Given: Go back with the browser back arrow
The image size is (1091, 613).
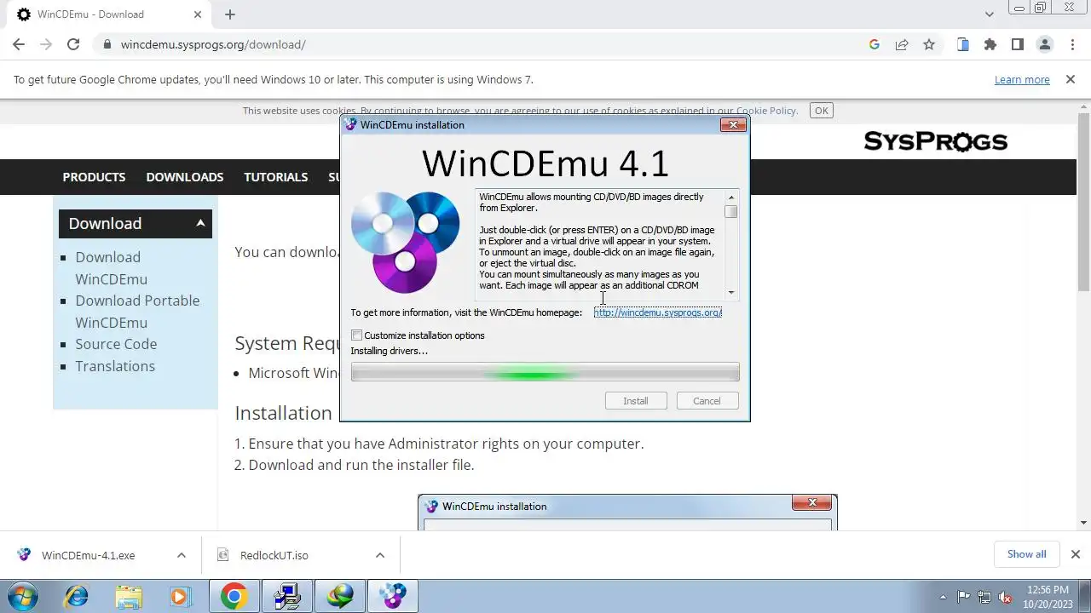Looking at the screenshot, I should click(19, 44).
